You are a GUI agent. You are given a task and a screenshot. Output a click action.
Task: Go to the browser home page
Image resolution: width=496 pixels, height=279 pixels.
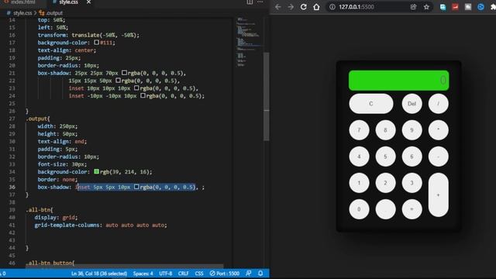coord(316,7)
